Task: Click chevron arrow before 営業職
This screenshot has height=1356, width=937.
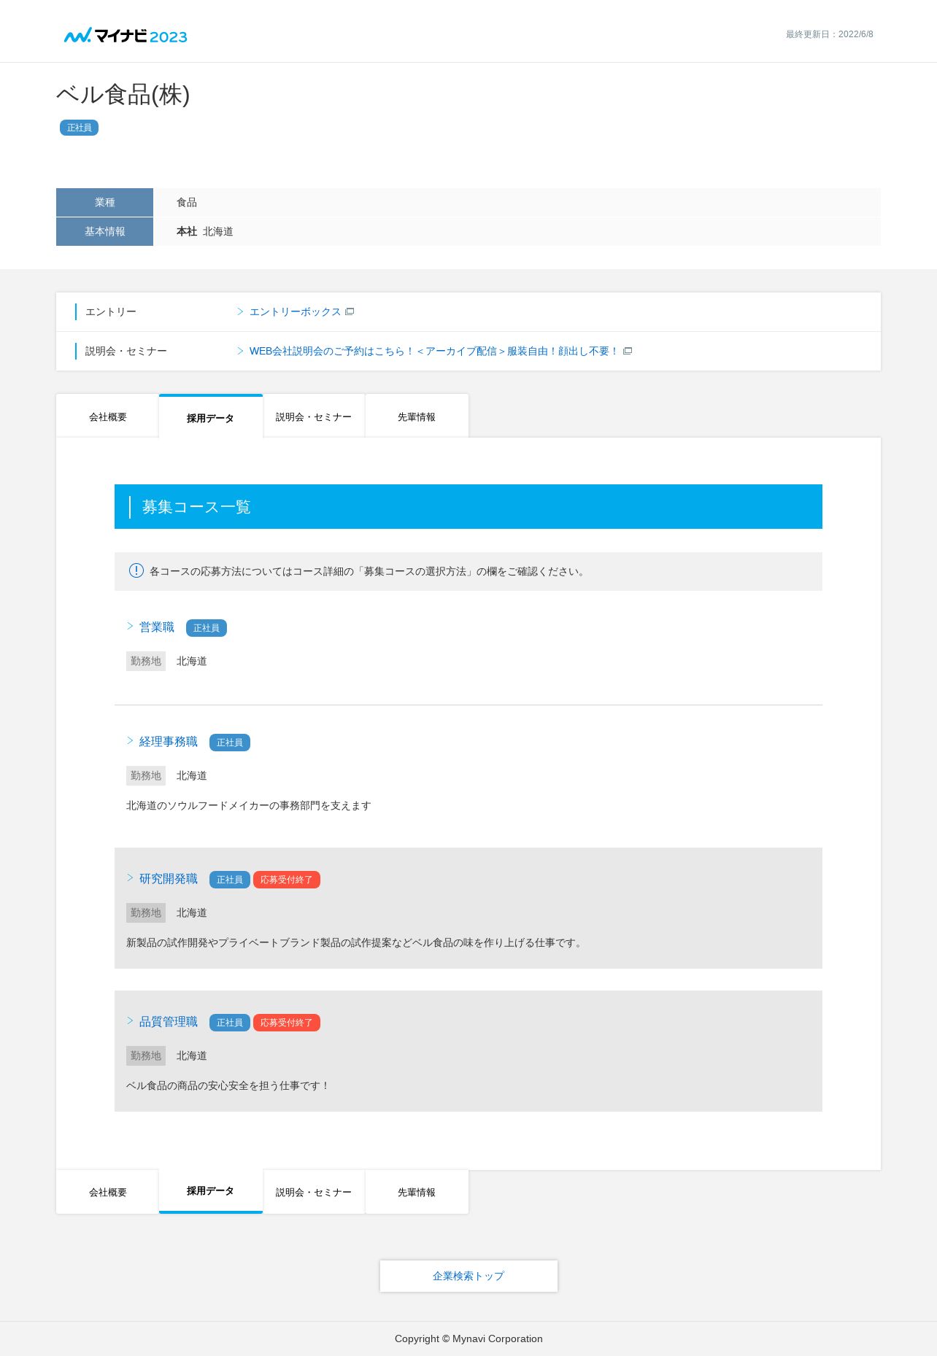Action: click(130, 627)
